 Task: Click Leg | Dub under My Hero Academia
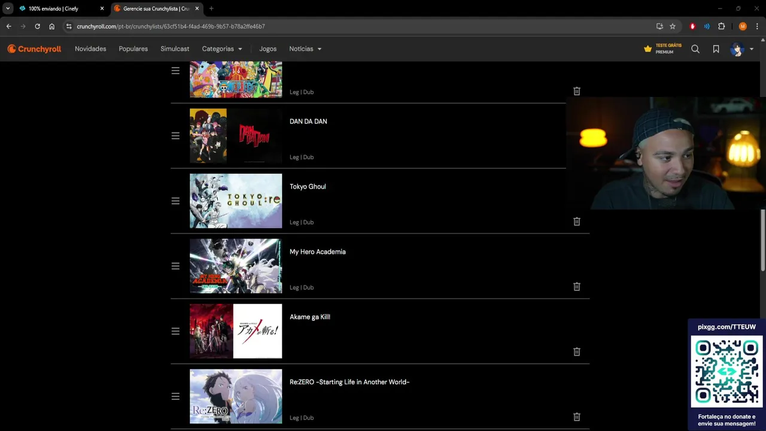click(302, 287)
